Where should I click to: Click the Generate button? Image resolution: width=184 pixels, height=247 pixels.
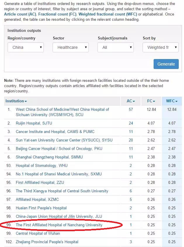point(166,64)
